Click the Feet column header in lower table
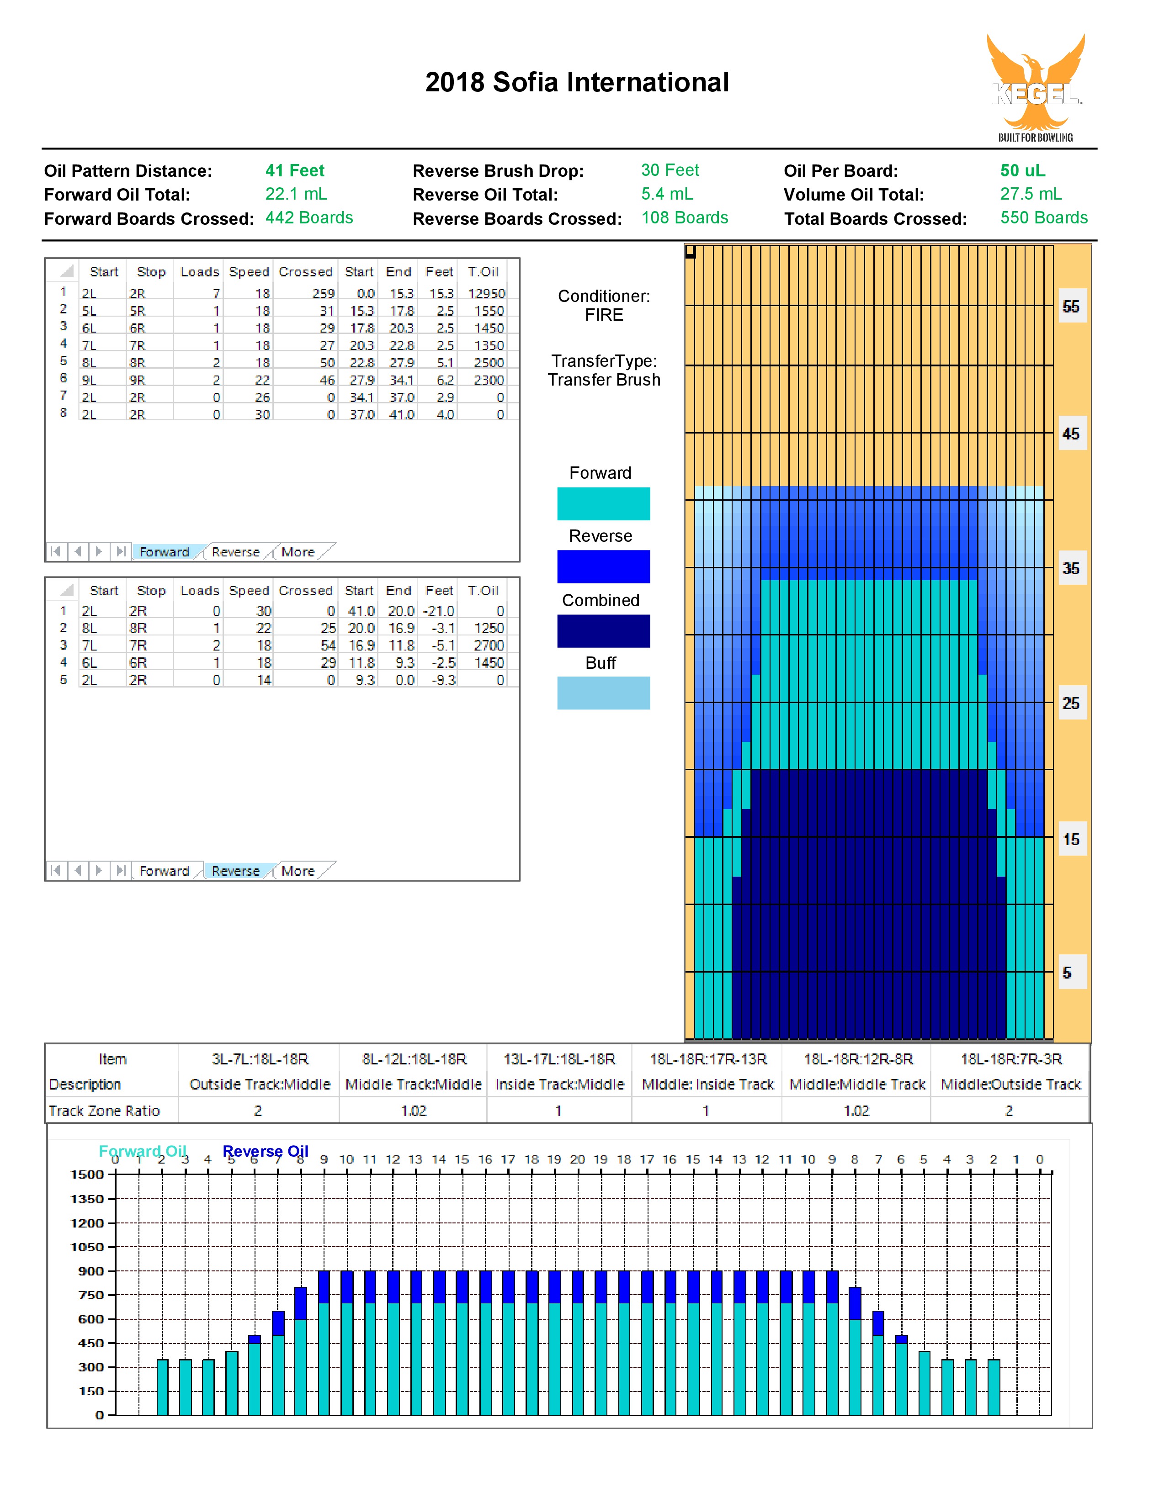This screenshot has height=1508, width=1164. coord(439,590)
